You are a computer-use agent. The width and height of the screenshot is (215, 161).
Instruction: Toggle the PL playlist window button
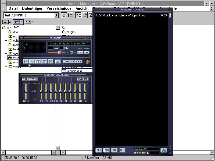pos(87,52)
